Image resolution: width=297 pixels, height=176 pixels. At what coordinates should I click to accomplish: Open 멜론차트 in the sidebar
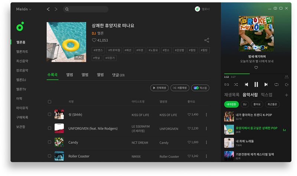22,52
